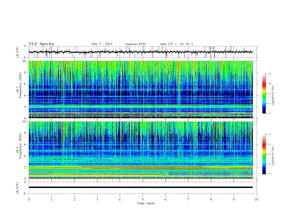Click the ch.3(V) axis "5" tick label

click(25, 182)
